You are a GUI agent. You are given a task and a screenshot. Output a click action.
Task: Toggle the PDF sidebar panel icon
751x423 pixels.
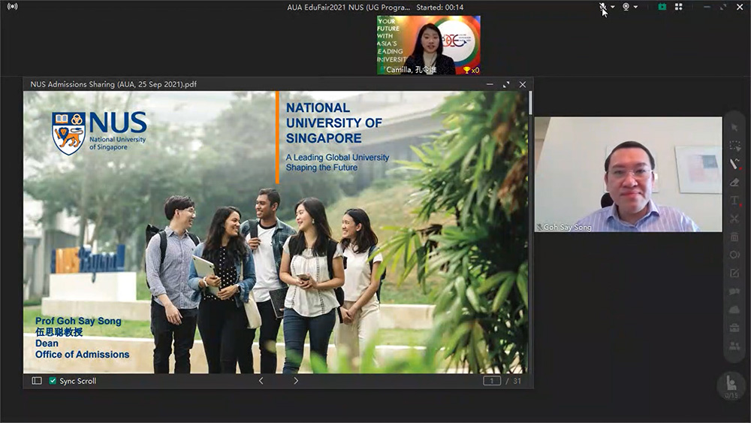[x=37, y=381]
